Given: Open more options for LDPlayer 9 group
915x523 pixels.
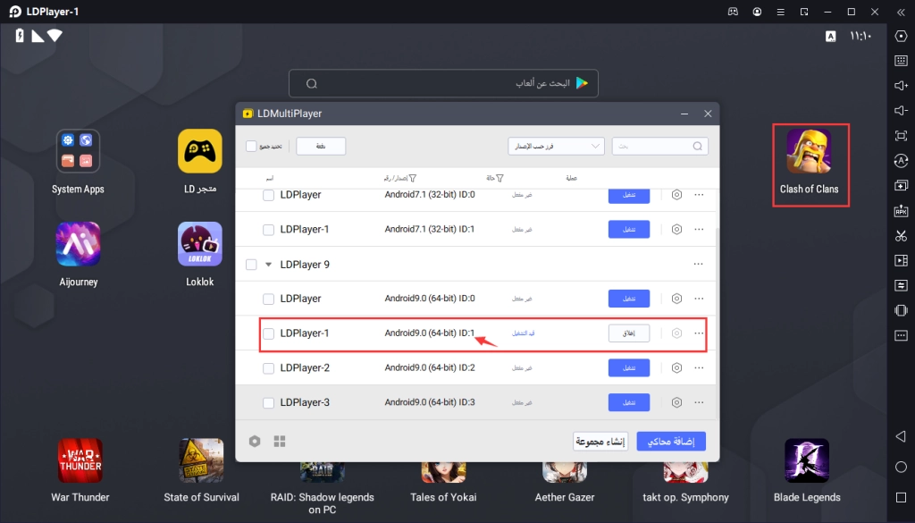Looking at the screenshot, I should (x=699, y=264).
